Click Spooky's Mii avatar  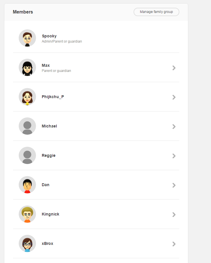pyautogui.click(x=27, y=38)
